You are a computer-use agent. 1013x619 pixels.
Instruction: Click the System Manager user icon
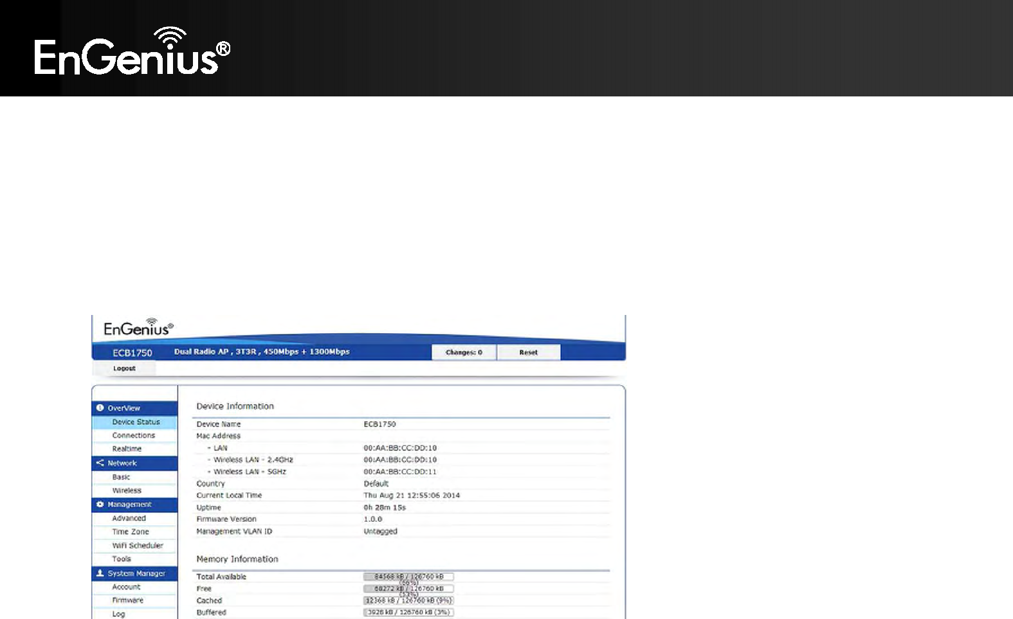[100, 573]
